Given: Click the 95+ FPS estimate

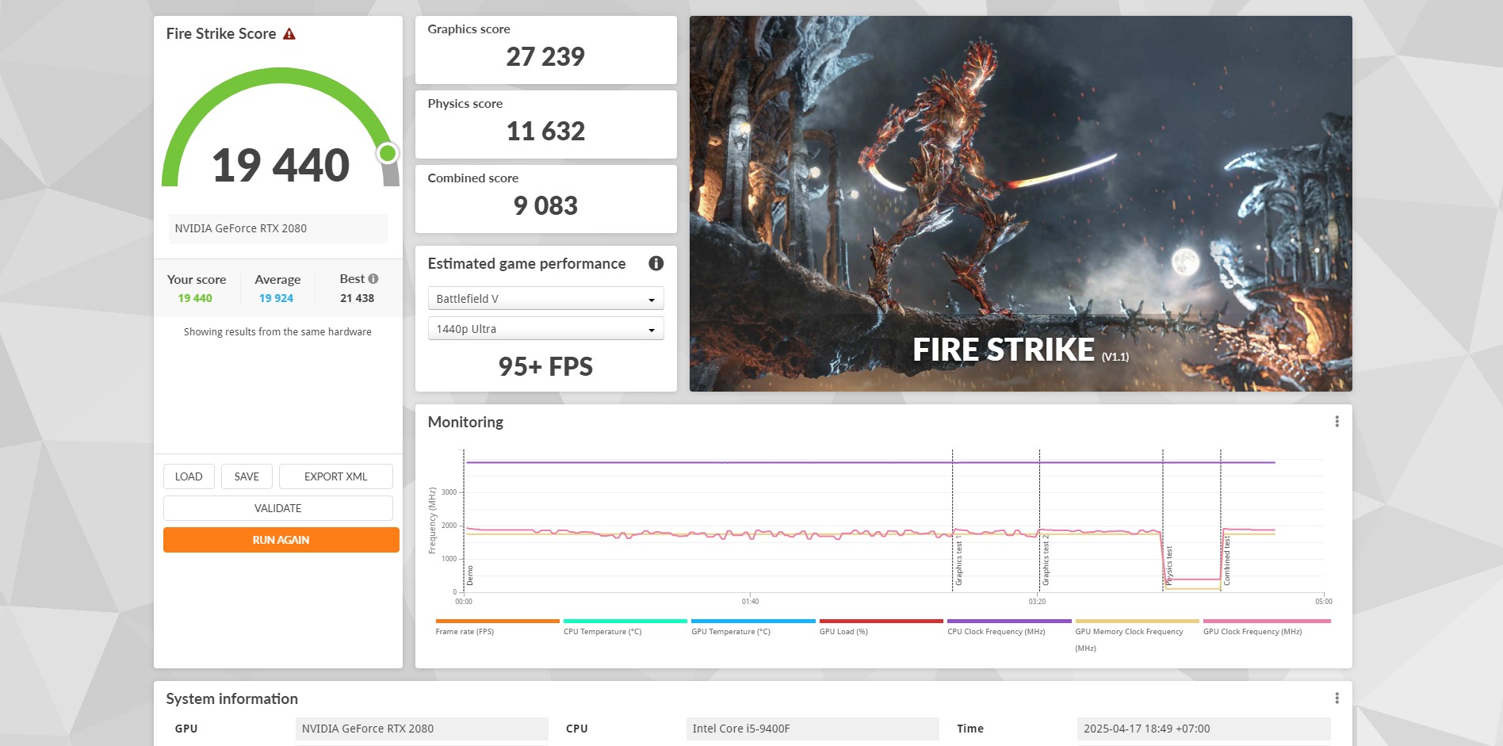Looking at the screenshot, I should coord(545,366).
